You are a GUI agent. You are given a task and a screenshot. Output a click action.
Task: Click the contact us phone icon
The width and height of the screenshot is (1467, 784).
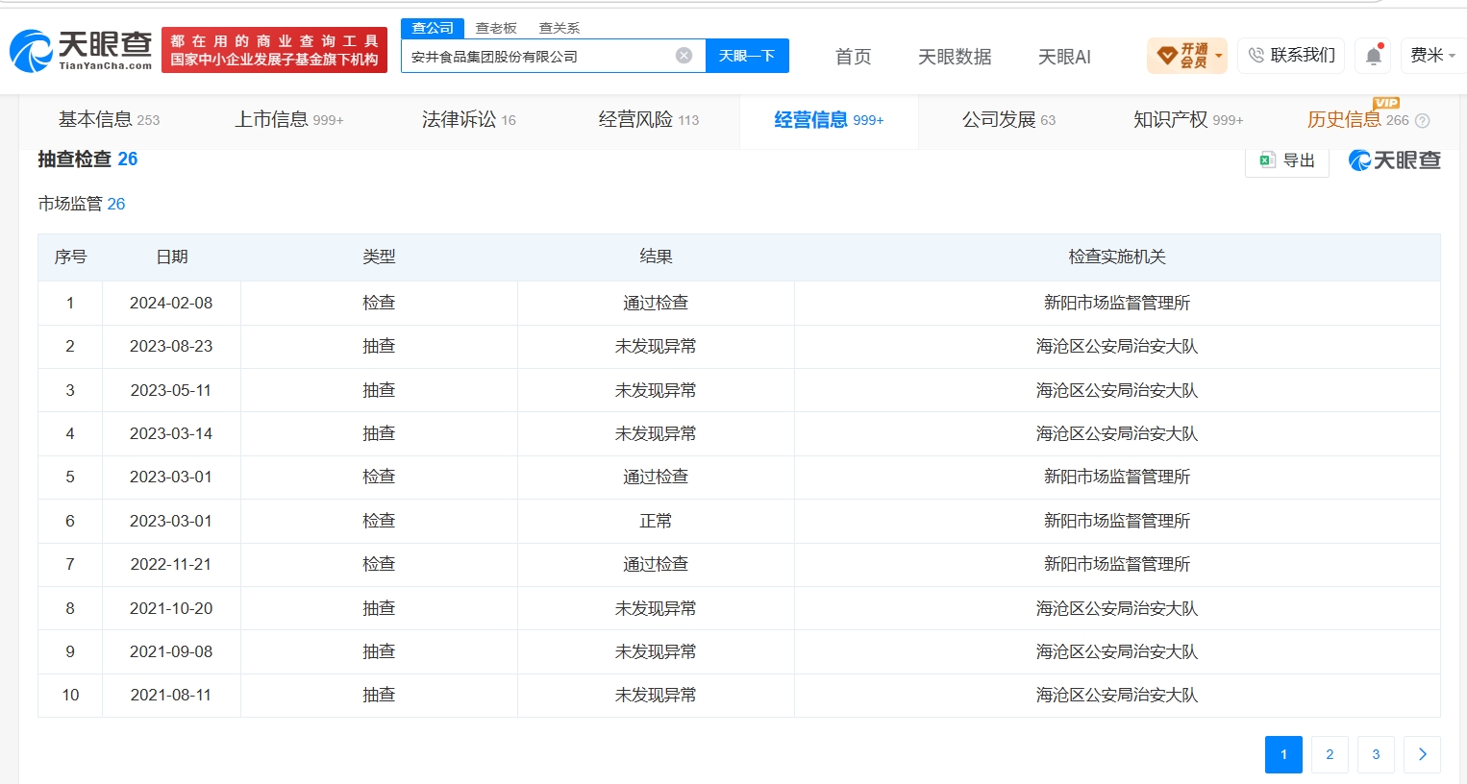tap(1256, 56)
